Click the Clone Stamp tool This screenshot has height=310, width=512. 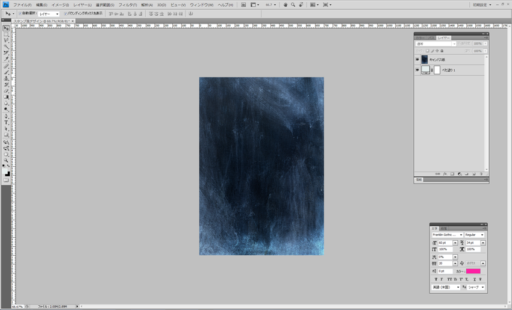[x=6, y=78]
